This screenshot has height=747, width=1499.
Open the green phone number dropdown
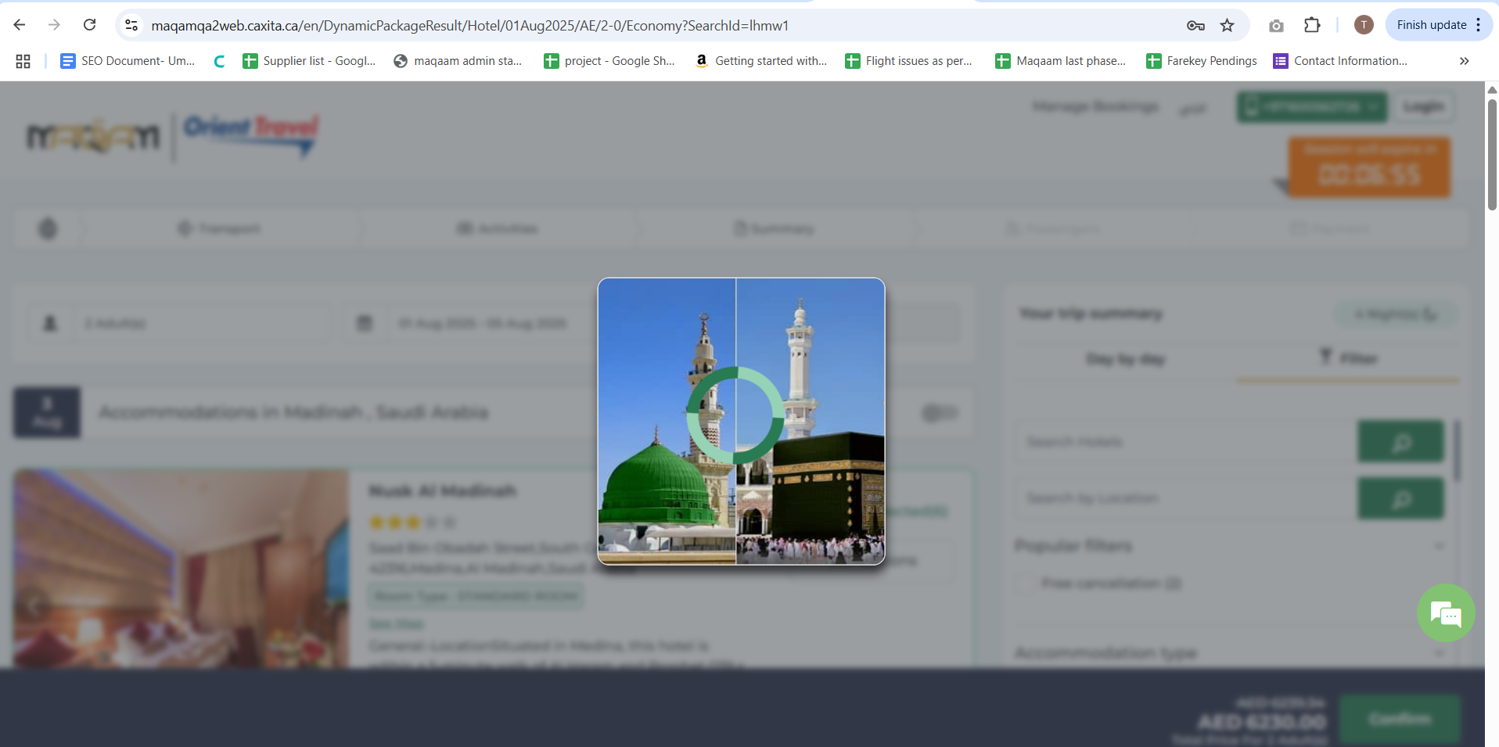(x=1311, y=107)
